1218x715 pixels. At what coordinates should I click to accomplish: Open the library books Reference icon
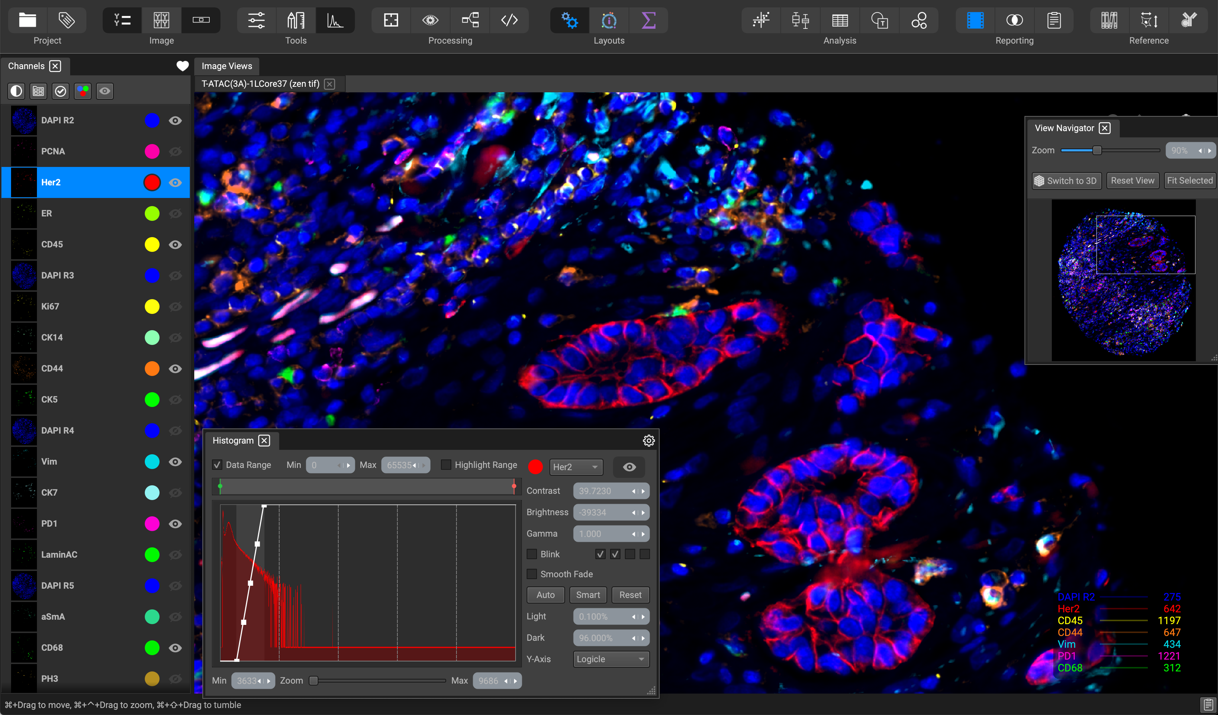[1109, 20]
